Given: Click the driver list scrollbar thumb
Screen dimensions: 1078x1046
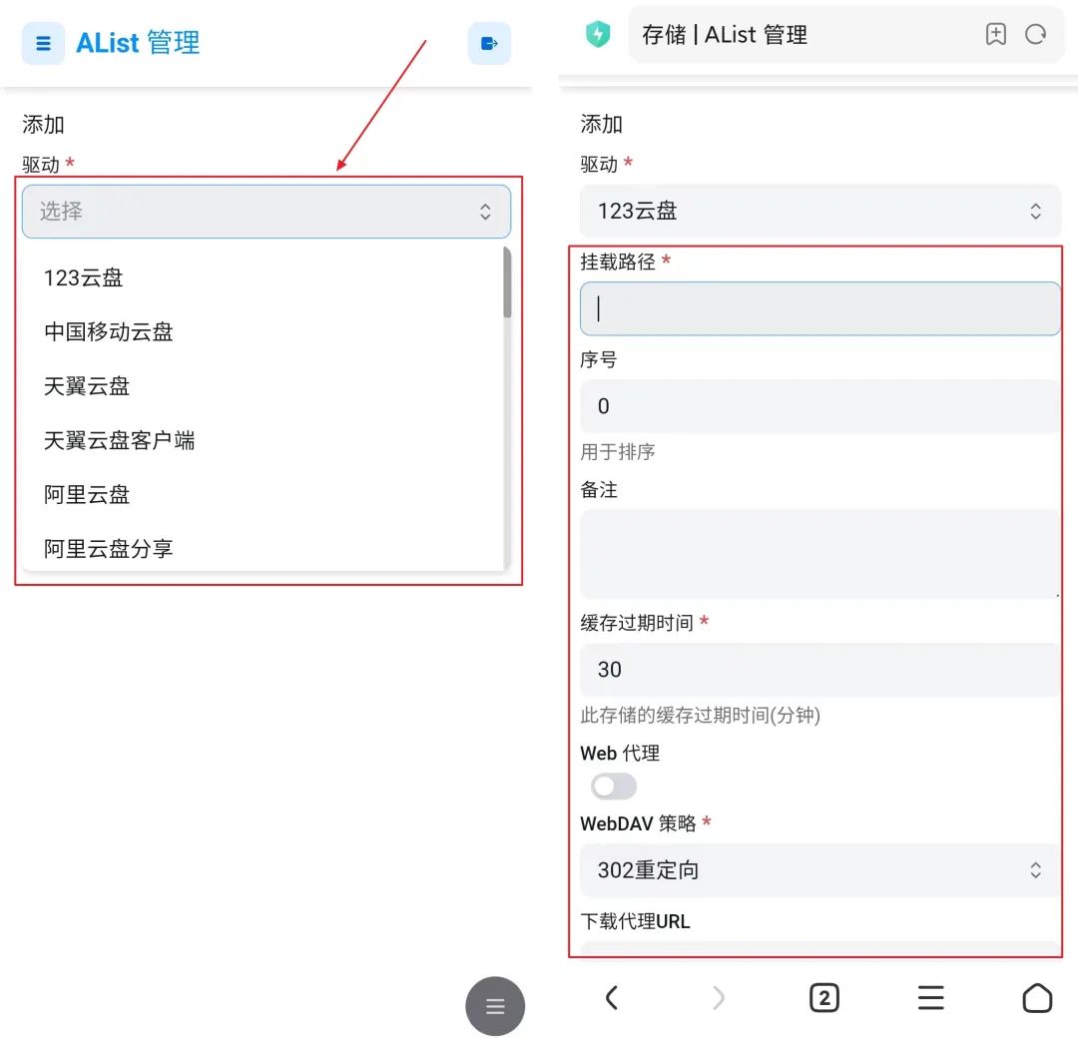Looking at the screenshot, I should pyautogui.click(x=507, y=282).
